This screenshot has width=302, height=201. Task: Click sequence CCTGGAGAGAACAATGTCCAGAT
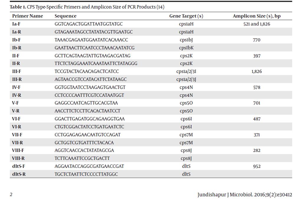[88, 134]
